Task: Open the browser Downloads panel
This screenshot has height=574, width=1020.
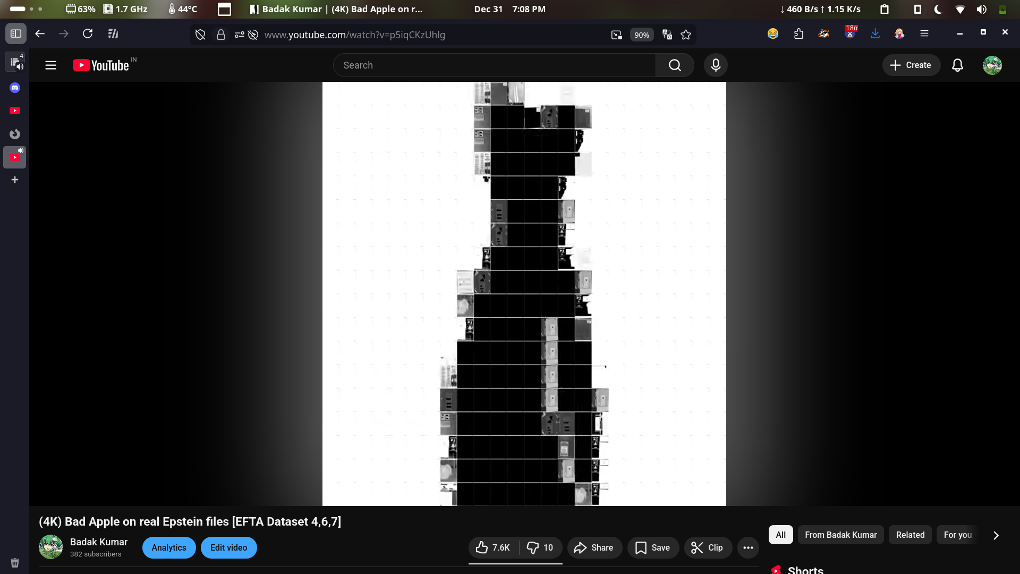Action: [875, 33]
